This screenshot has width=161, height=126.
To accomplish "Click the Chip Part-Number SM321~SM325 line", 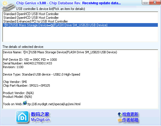I will pos(26,86).
